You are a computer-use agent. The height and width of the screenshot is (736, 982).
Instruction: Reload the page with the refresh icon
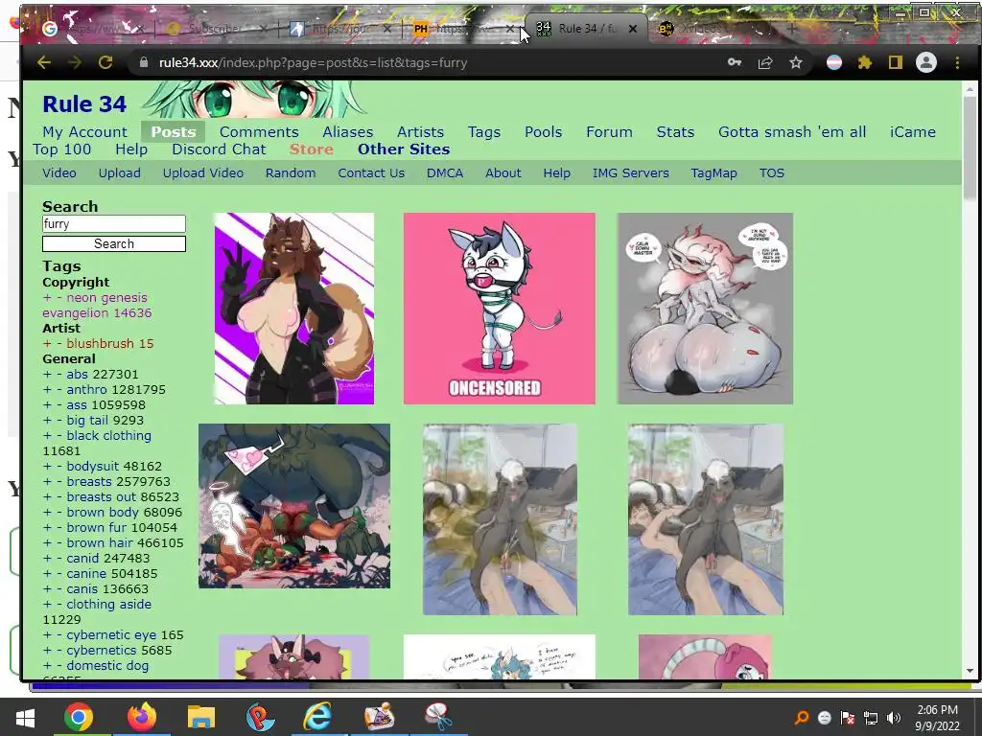[x=105, y=62]
